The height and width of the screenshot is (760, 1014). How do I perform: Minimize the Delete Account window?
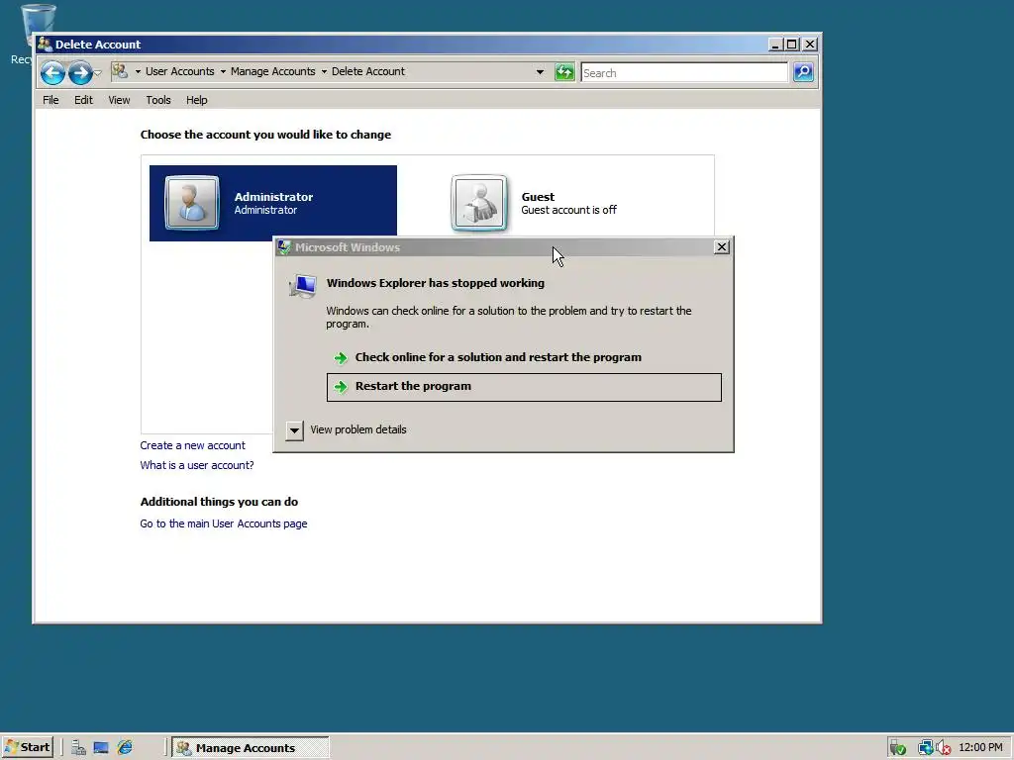click(x=775, y=44)
